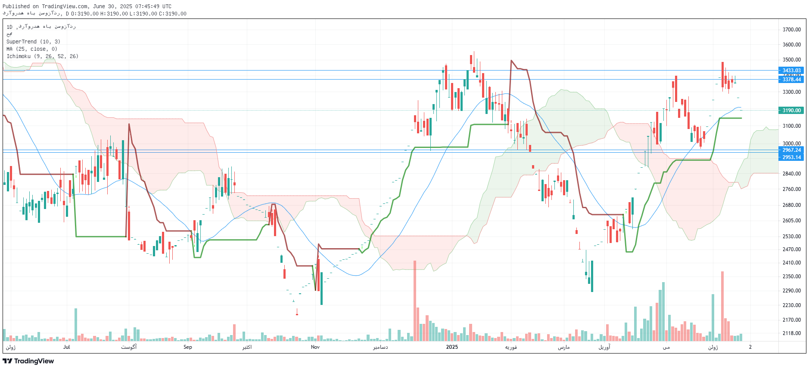Click the دسامبر label on the time axis

(380, 347)
